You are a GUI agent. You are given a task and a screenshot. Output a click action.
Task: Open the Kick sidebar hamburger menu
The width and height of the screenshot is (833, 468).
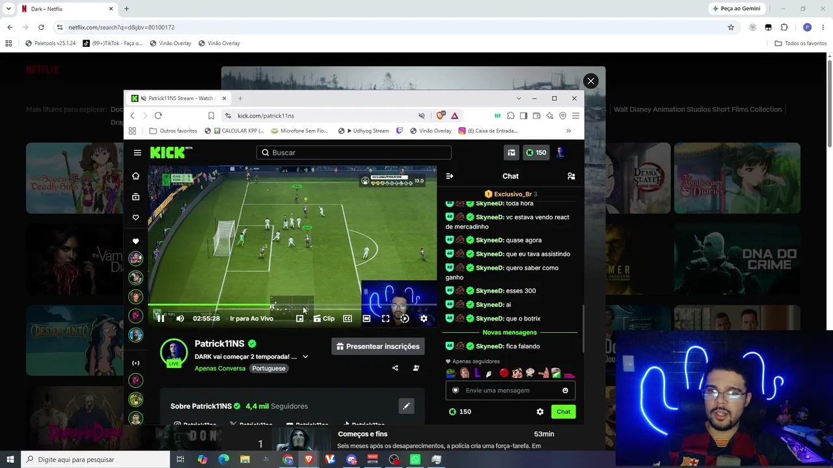(137, 153)
